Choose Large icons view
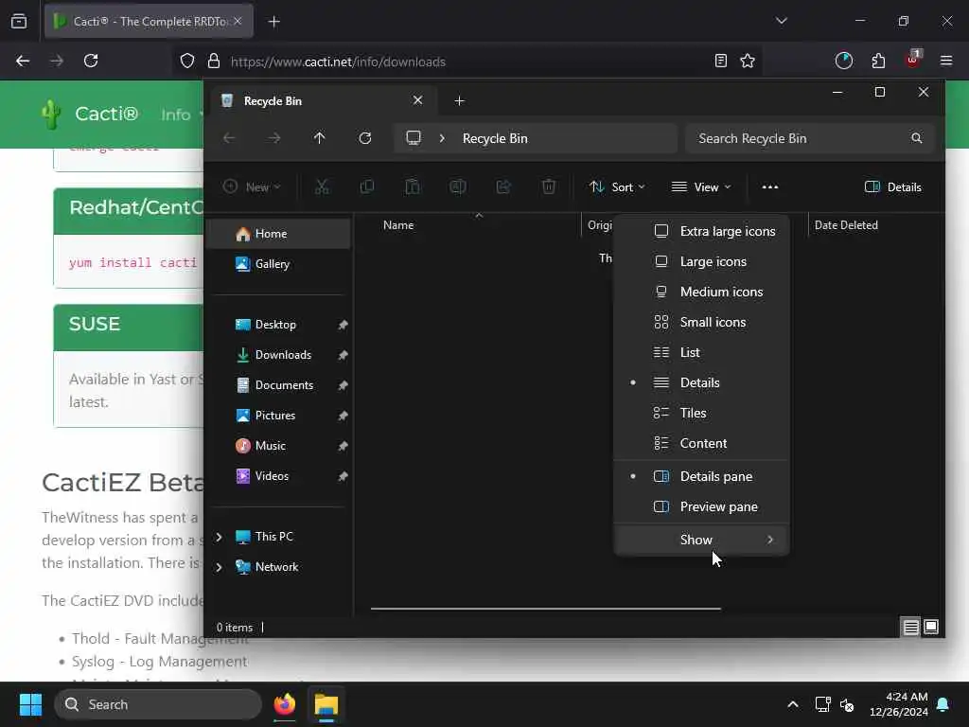The height and width of the screenshot is (727, 969). (701, 261)
